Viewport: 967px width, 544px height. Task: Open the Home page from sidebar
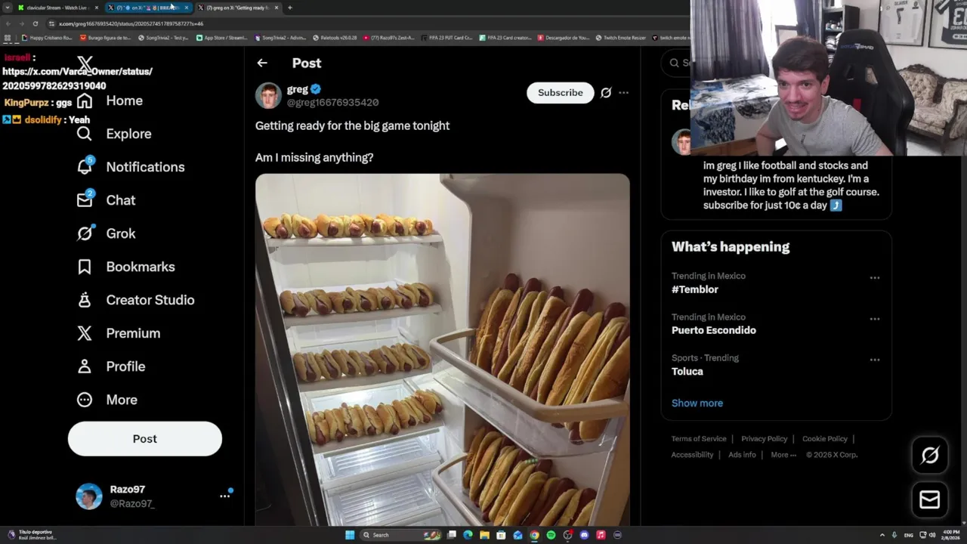click(x=110, y=100)
